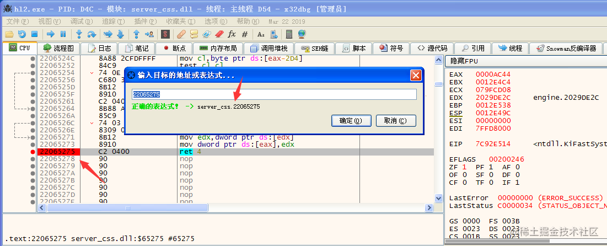Click the Open file folder toolbar icon
This screenshot has width=607, height=246.
[9, 35]
